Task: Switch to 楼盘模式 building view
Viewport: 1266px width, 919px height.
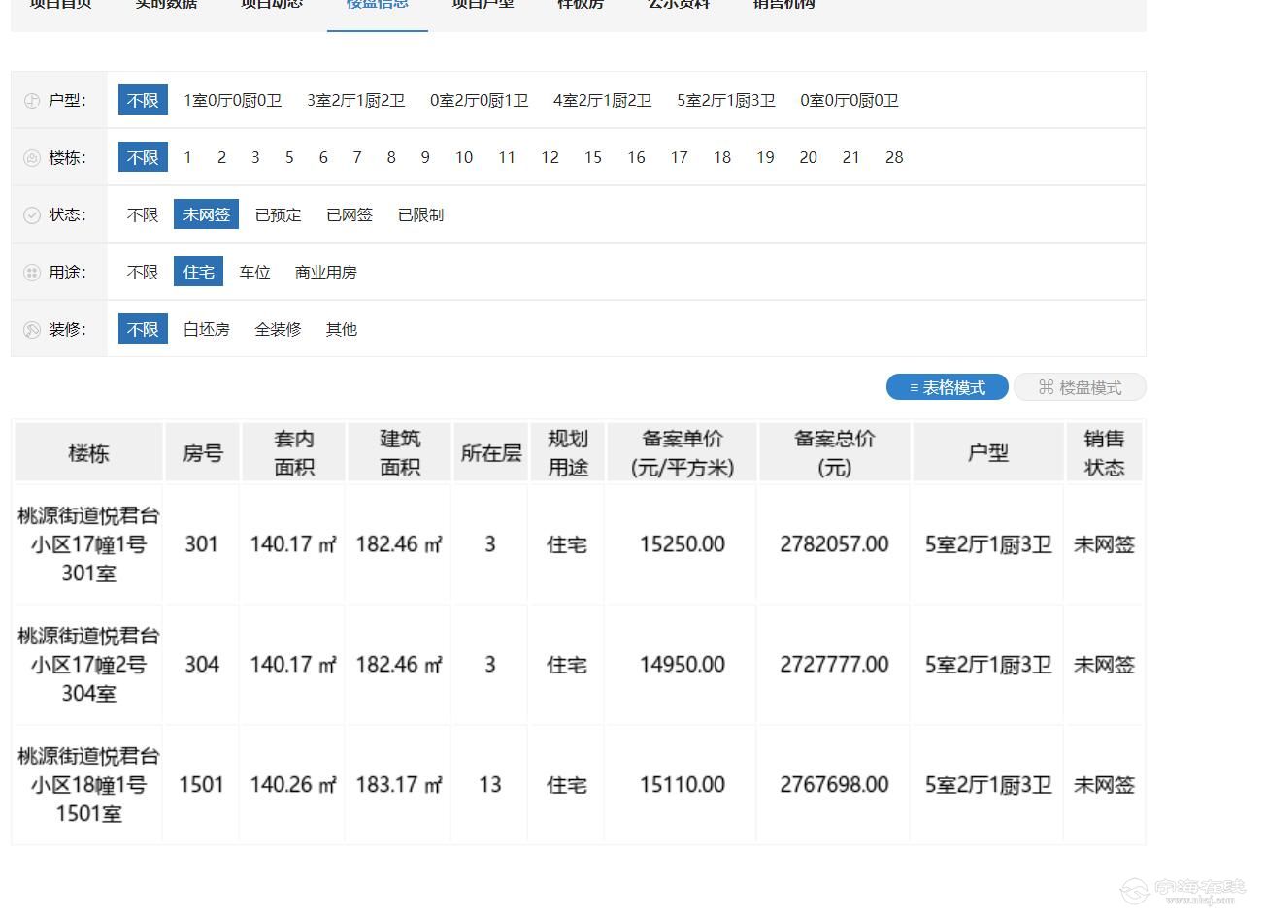Action: coord(1080,387)
